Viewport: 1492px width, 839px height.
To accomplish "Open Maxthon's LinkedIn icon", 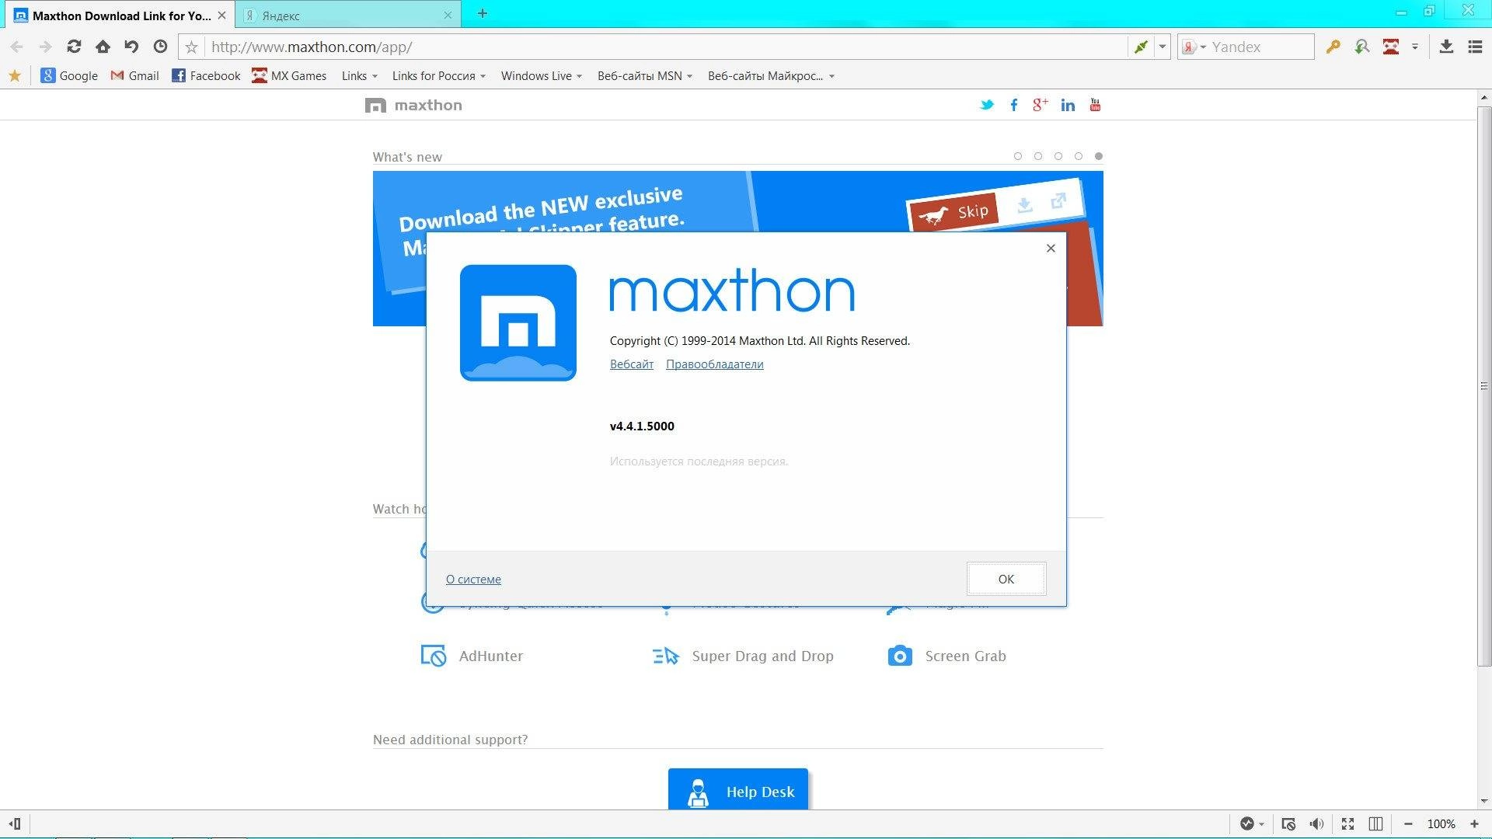I will point(1068,105).
